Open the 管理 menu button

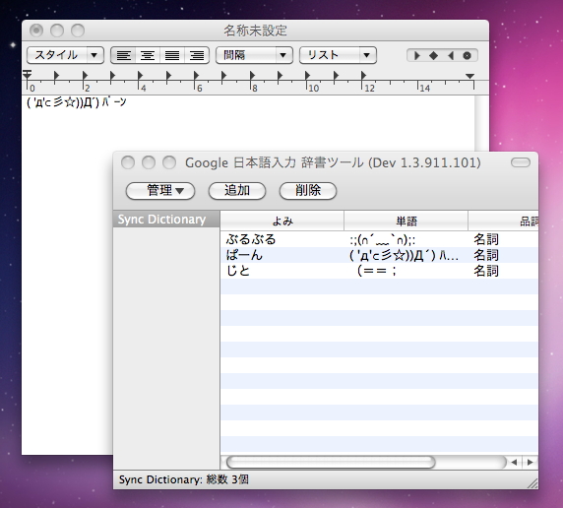(x=160, y=190)
